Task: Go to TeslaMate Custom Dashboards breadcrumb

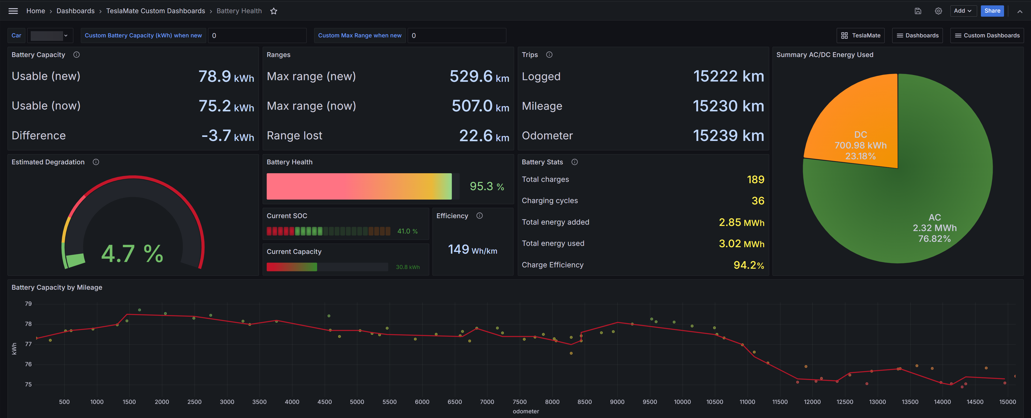Action: [x=155, y=11]
